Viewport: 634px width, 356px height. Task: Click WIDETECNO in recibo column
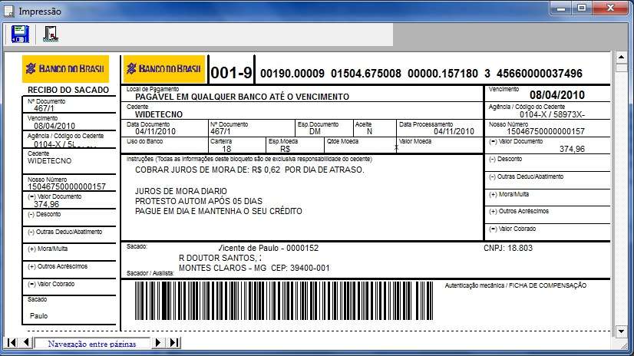click(49, 161)
